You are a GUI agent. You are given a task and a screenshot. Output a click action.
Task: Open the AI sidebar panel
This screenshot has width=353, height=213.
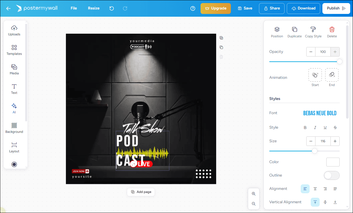[x=14, y=108]
